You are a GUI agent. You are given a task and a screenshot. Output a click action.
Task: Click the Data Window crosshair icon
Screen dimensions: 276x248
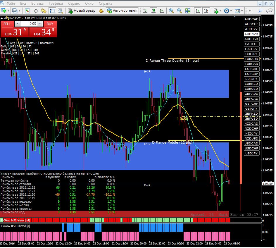(x=36, y=11)
